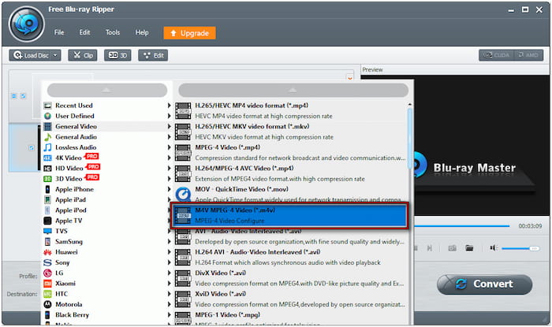The image size is (552, 327).
Task: Select the HTC brand icon
Action: coord(47,294)
